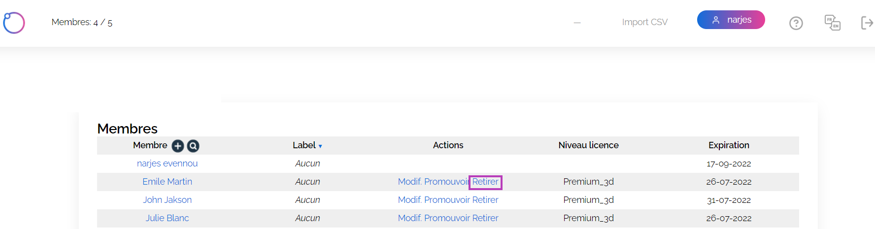Image resolution: width=875 pixels, height=229 pixels.
Task: Sort by Label dropdown arrow
Action: pyautogui.click(x=320, y=146)
